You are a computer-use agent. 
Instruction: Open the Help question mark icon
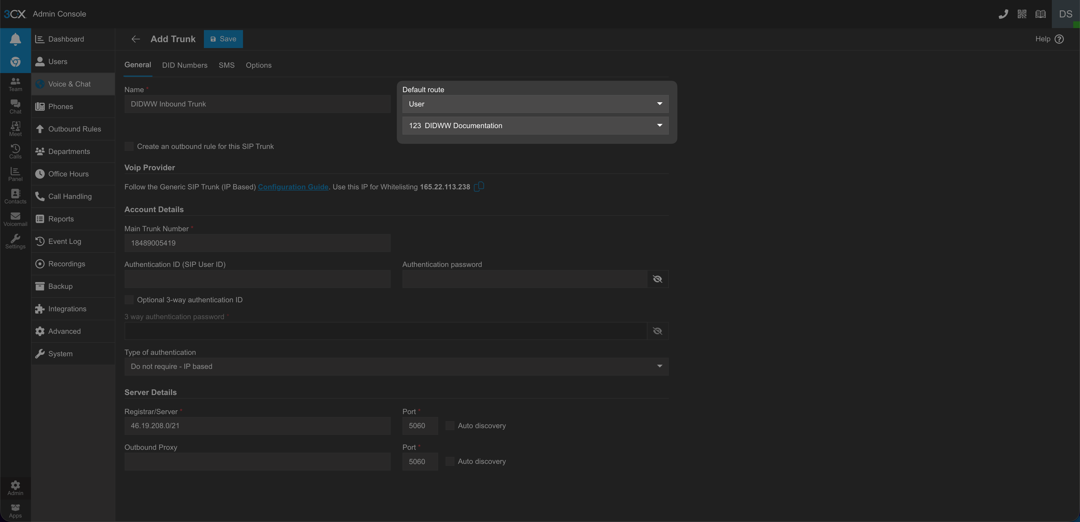(1059, 39)
